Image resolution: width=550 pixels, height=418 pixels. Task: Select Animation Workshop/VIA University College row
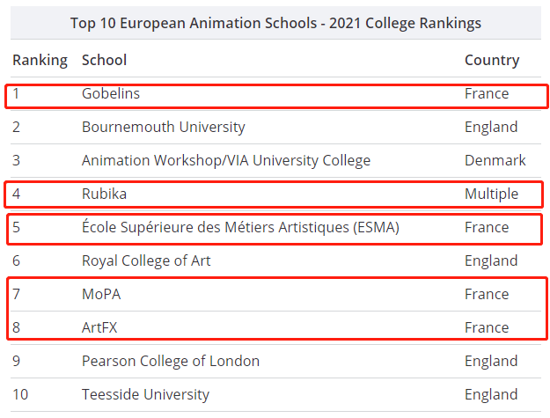275,161
